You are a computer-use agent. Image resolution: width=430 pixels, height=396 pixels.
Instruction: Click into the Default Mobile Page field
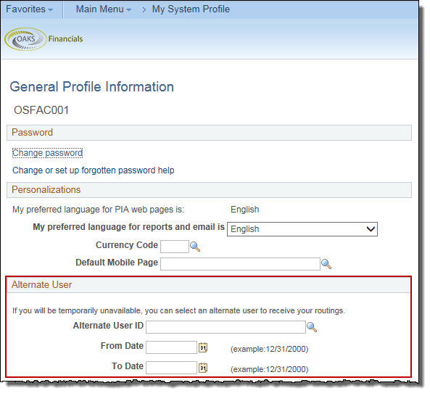tap(240, 264)
